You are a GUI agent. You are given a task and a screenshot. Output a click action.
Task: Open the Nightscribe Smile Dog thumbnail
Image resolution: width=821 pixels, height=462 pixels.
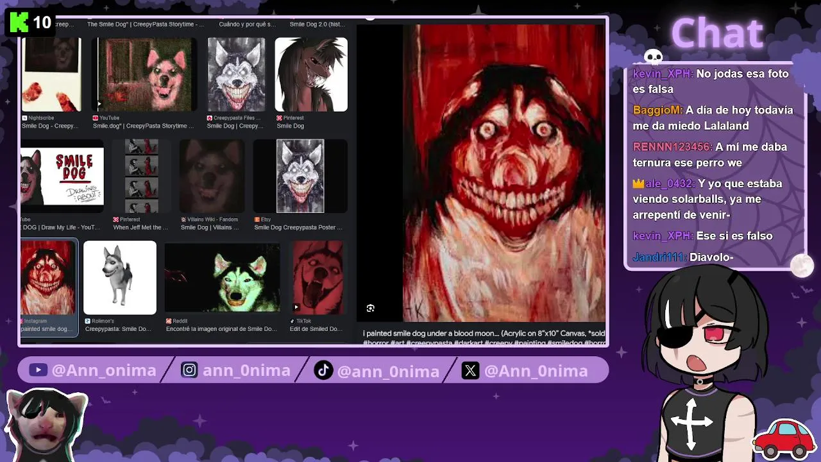(x=51, y=74)
